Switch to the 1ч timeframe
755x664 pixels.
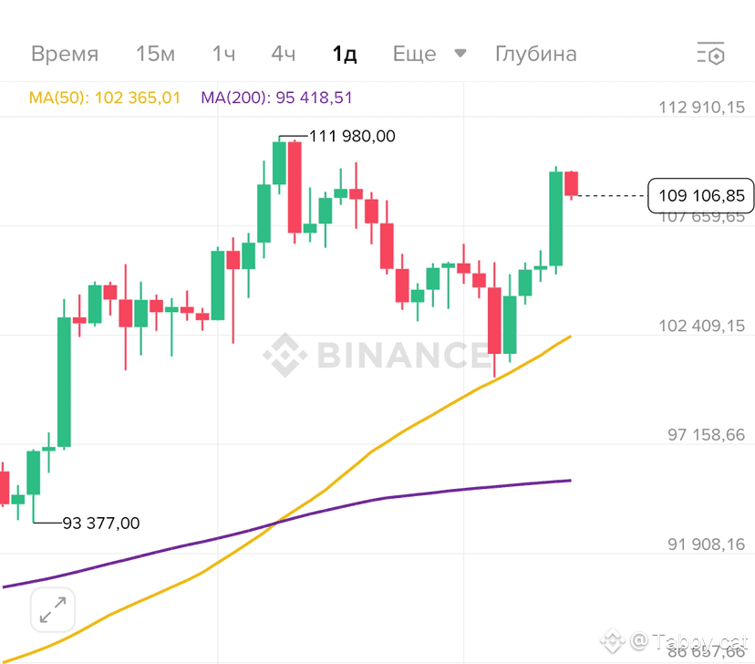[223, 54]
